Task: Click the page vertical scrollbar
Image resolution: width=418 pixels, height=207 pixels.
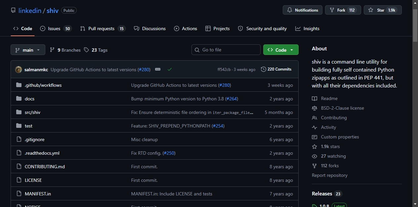Action: [415, 25]
